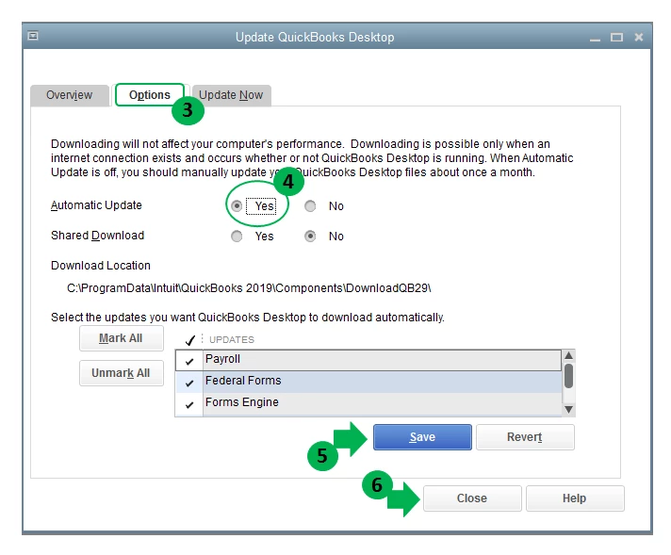This screenshot has width=671, height=555.
Task: Maximize the Update QuickBooks Desktop window
Action: click(x=616, y=38)
